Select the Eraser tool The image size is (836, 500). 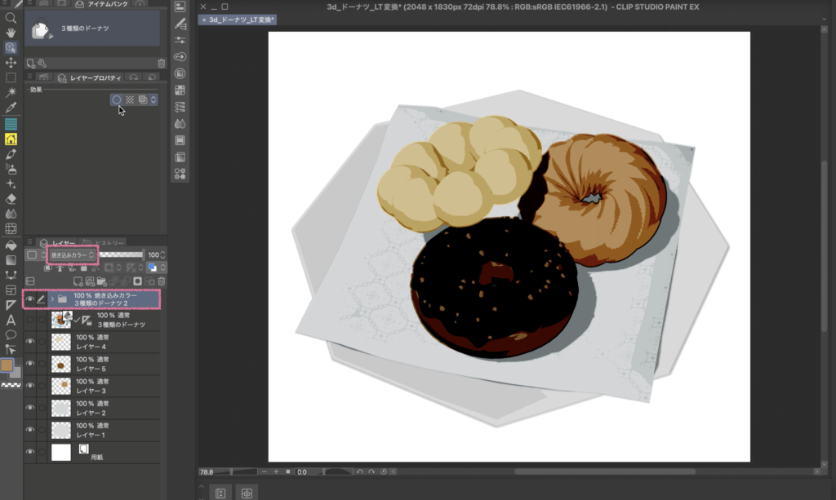11,198
